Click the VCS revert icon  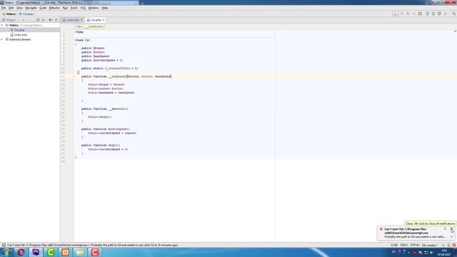(x=446, y=14)
